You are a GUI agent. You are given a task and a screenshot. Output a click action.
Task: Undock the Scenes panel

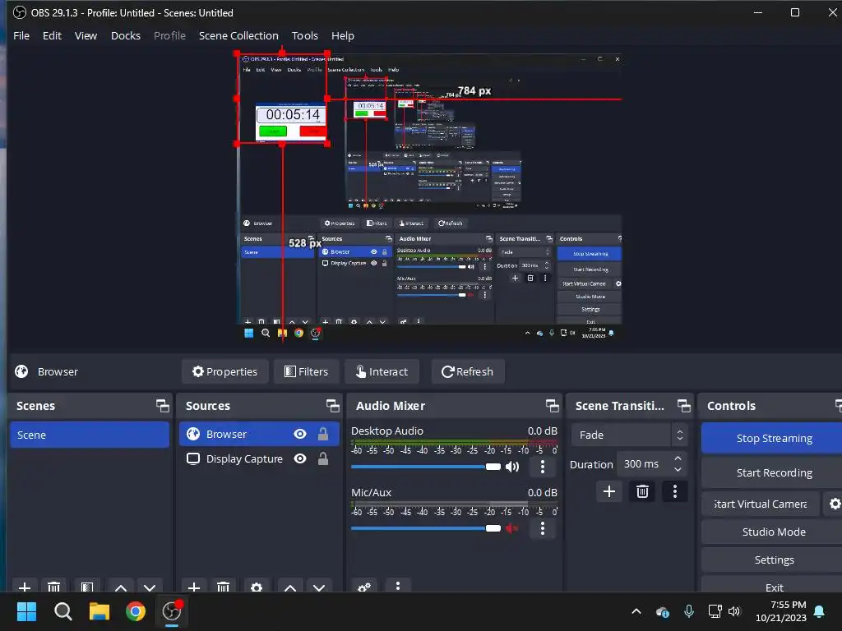point(162,406)
